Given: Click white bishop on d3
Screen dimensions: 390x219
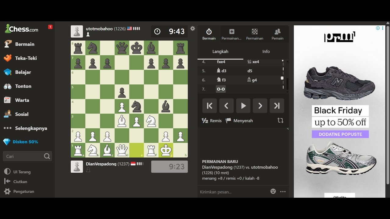Looking at the screenshot, I should [x=122, y=121].
